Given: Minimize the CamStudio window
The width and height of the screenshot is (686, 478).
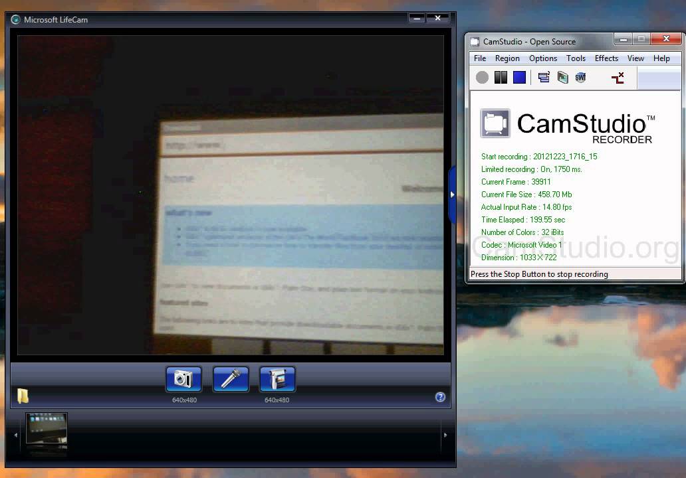Looking at the screenshot, I should click(x=624, y=39).
